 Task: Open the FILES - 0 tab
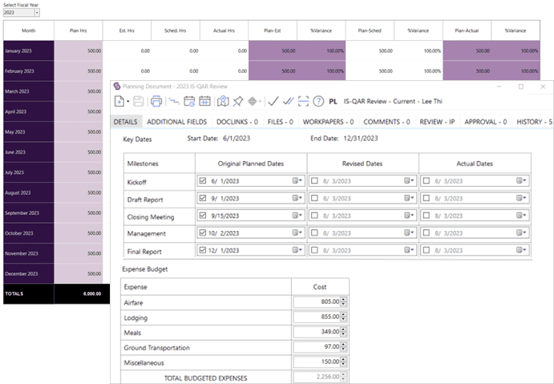pyautogui.click(x=280, y=122)
